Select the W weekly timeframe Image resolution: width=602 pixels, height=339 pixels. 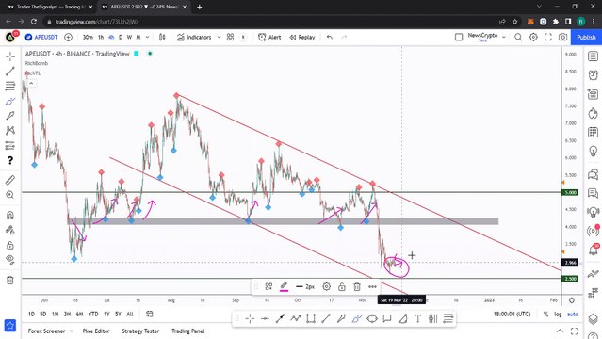pyautogui.click(x=129, y=38)
